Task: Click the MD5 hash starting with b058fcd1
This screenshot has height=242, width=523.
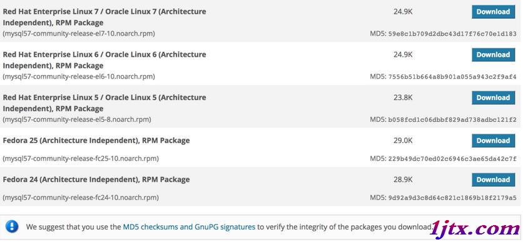Action: point(452,119)
